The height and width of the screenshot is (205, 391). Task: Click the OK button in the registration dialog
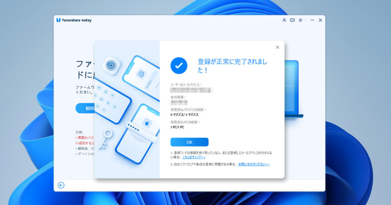(x=189, y=142)
